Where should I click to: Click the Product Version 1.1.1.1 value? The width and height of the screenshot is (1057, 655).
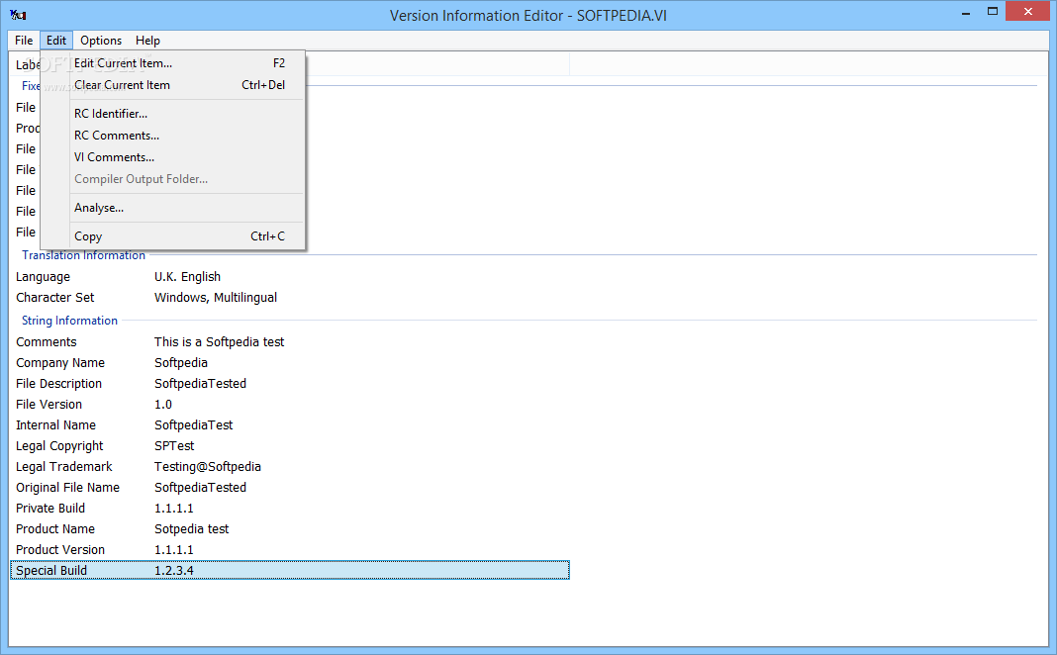(174, 550)
